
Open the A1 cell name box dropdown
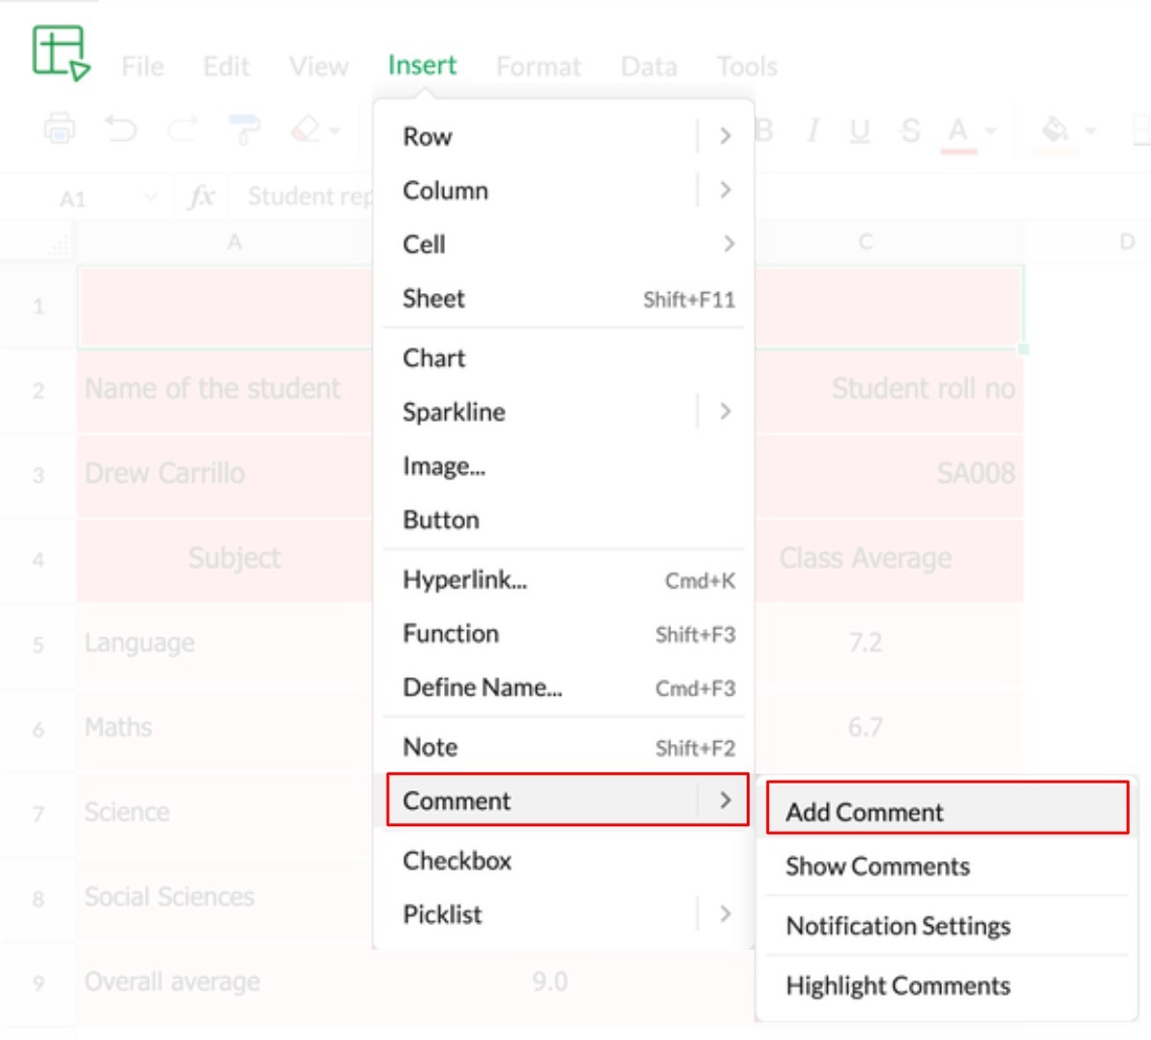(150, 197)
